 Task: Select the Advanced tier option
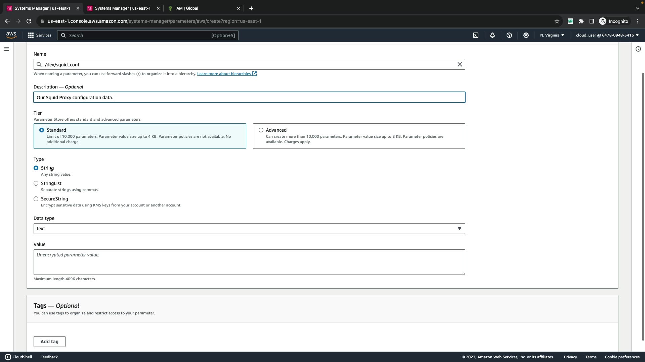point(261,130)
